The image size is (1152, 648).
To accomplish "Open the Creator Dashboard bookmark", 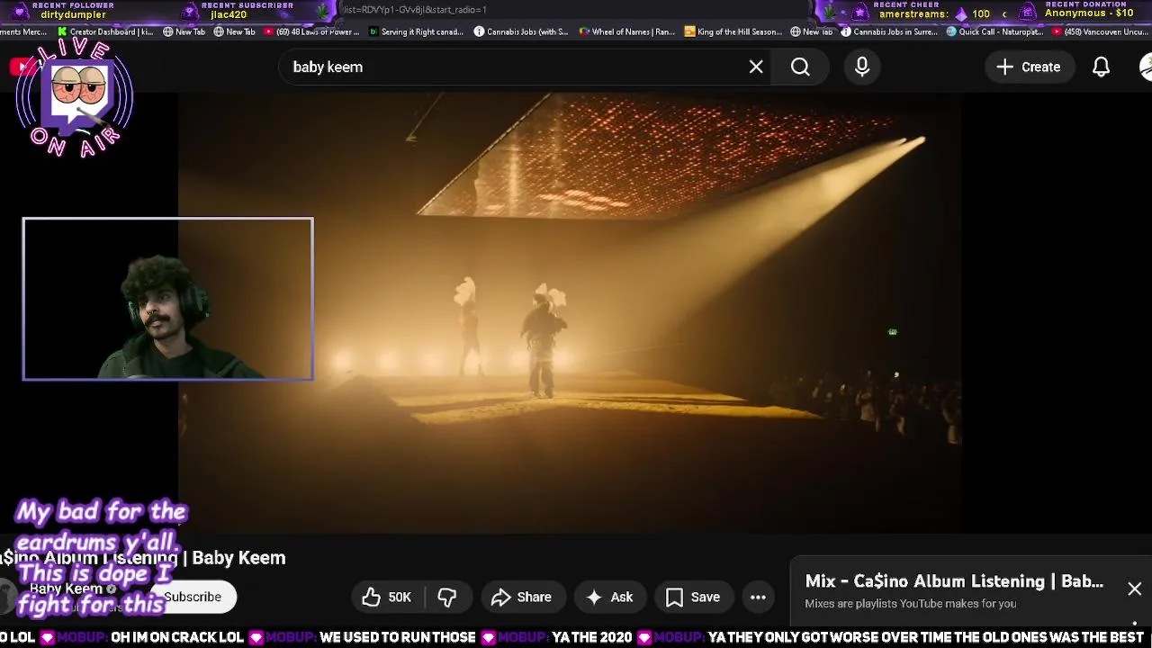I will [105, 31].
